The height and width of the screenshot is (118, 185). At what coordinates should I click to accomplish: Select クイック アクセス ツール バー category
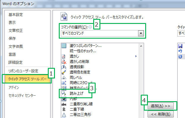pyautogui.click(x=27, y=79)
